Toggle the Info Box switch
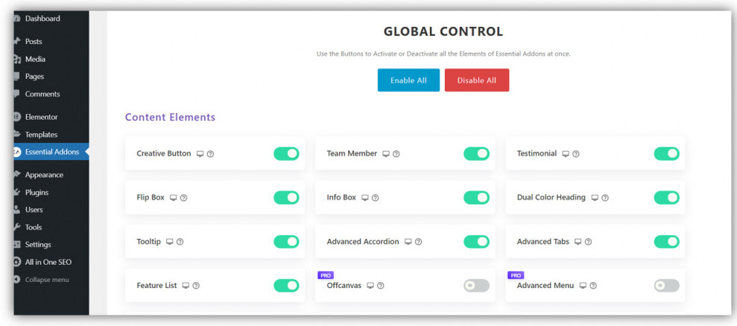The image size is (737, 326). tap(477, 198)
